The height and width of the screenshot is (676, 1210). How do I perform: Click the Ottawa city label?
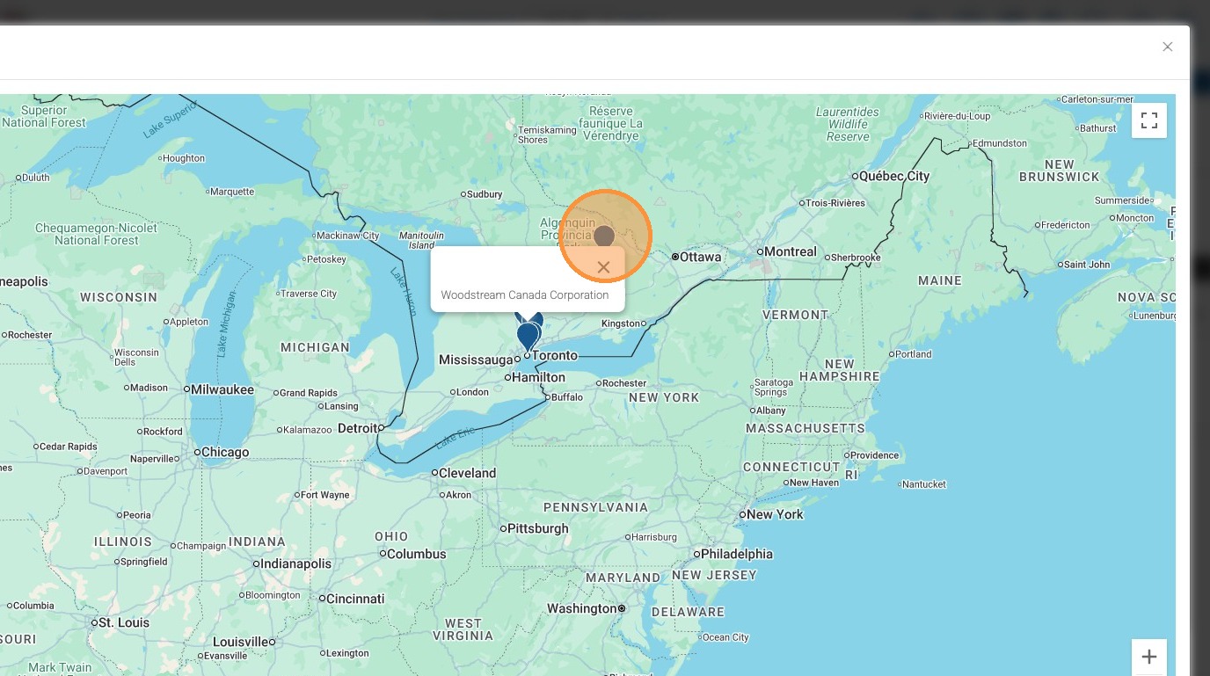click(x=701, y=257)
